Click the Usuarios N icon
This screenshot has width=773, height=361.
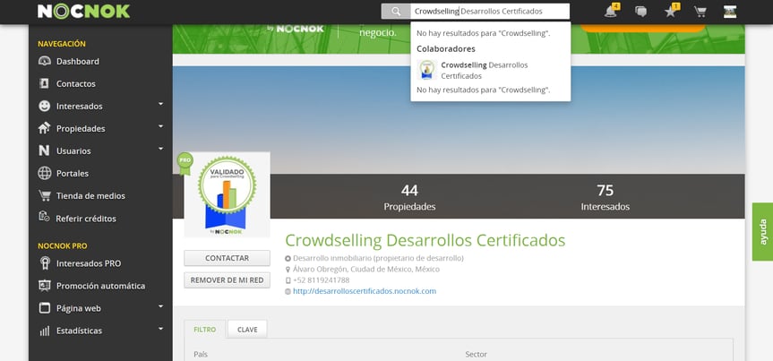point(45,150)
